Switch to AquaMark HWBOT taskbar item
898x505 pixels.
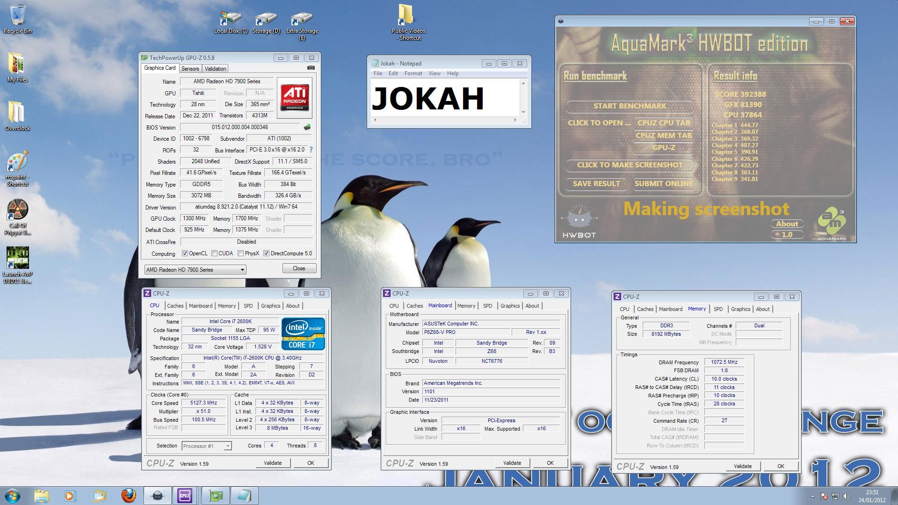click(157, 496)
